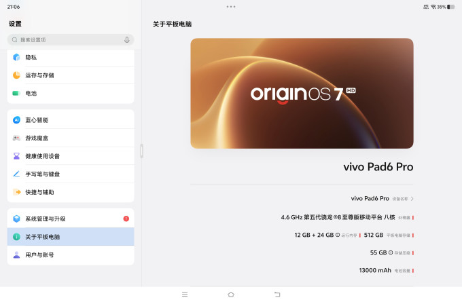This screenshot has height=302, width=462.
Task: Open the three-dot window menu at top
Action: 231,7
